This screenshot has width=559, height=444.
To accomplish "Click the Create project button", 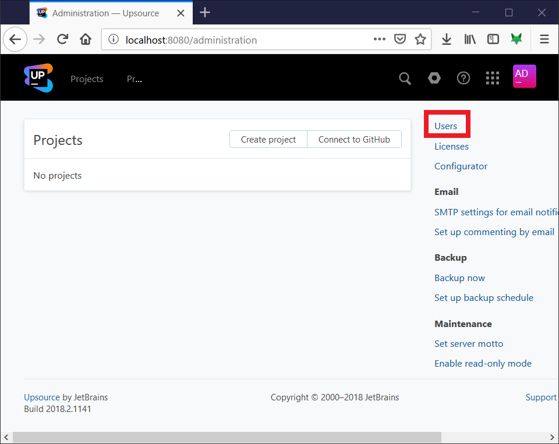I will pos(268,139).
